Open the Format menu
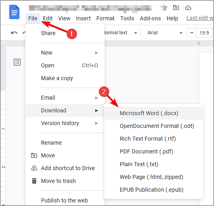The width and height of the screenshot is (214, 206). coord(105,18)
